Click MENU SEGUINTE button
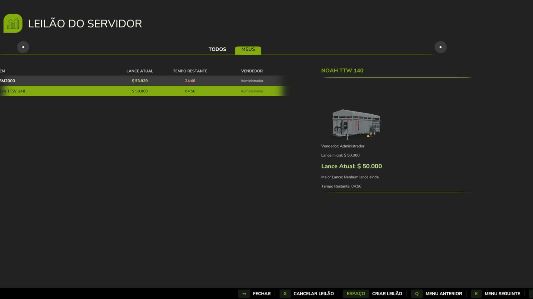Viewport: 533px width, 299px height. tap(502, 294)
